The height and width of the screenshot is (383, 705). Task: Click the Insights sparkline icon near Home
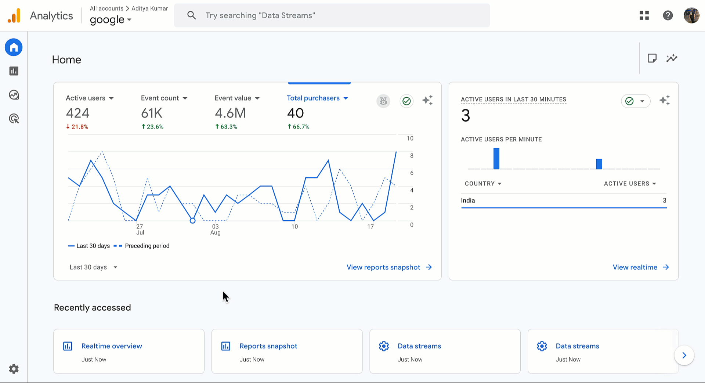[672, 58]
